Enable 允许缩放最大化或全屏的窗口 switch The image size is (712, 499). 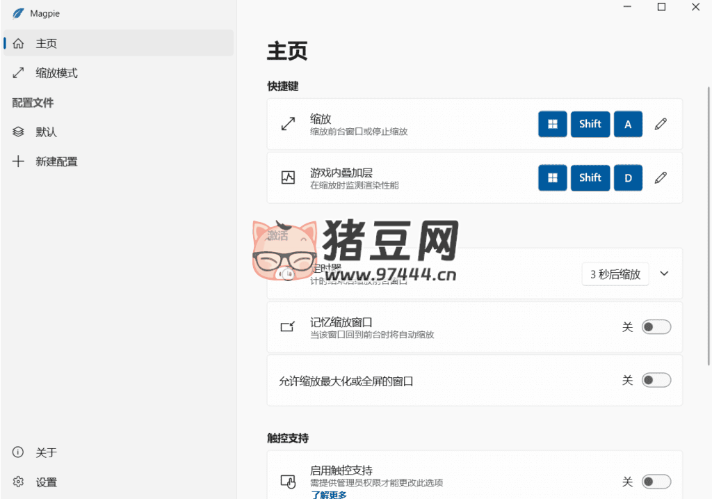[x=656, y=380]
